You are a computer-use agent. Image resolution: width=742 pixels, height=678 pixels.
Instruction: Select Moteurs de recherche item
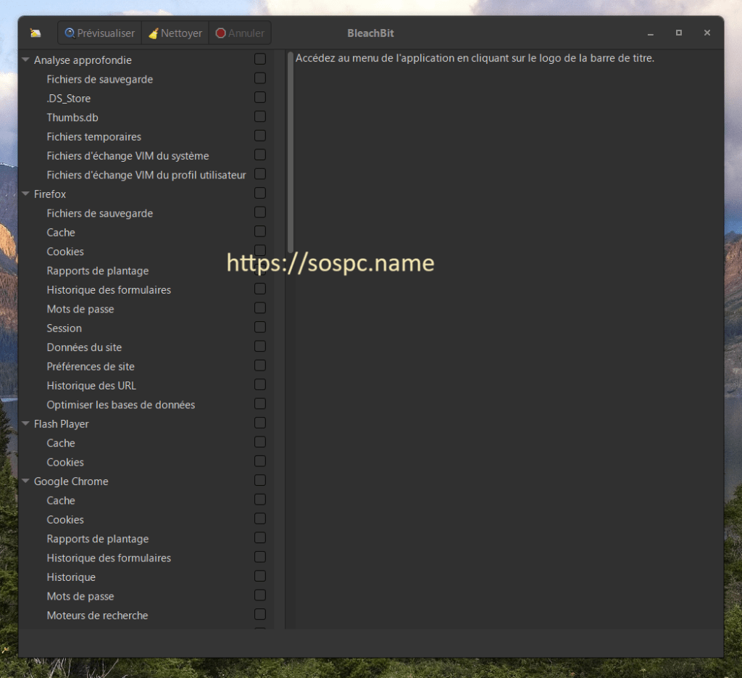point(97,616)
